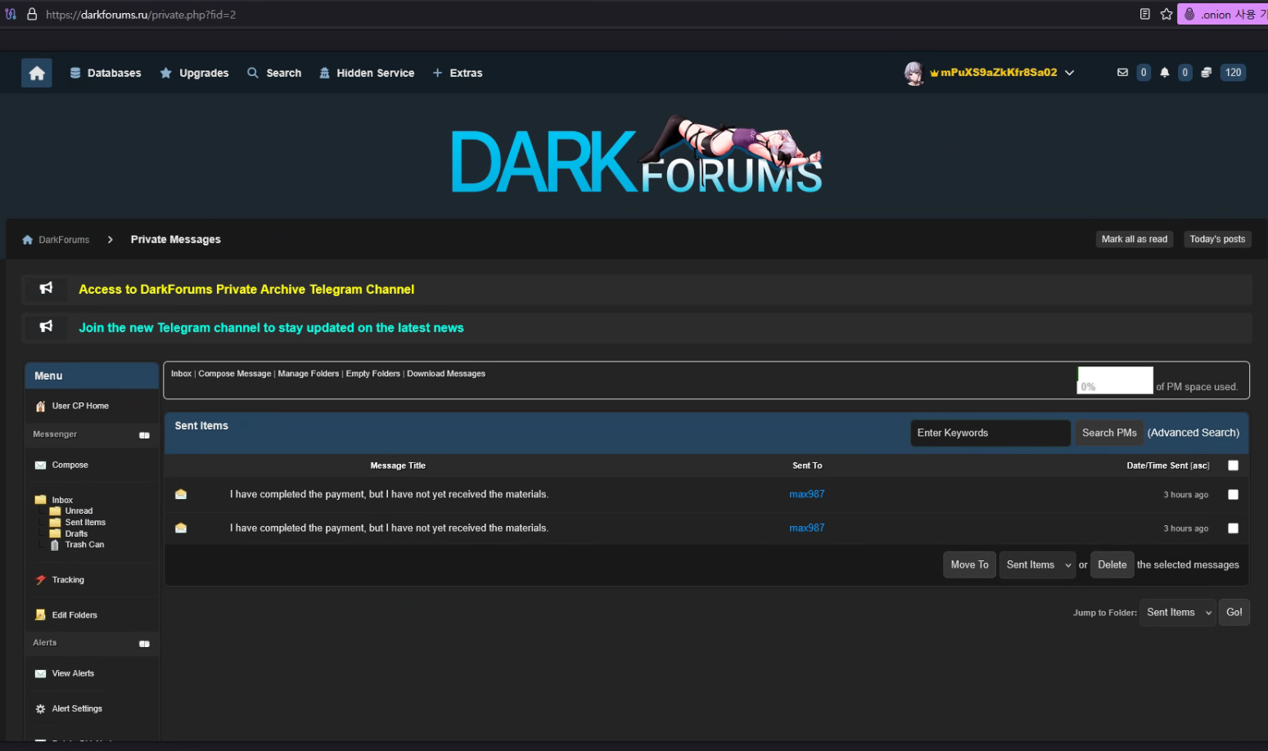1268x751 pixels.
Task: Click the browser reader view icon
Action: tap(1144, 14)
